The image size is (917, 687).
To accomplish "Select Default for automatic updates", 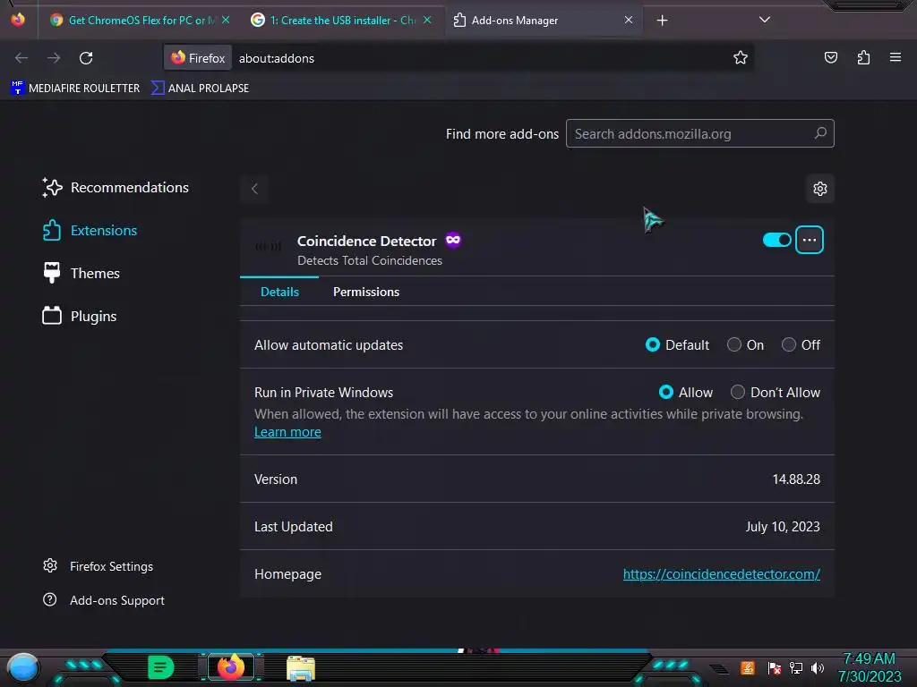I will tap(653, 344).
